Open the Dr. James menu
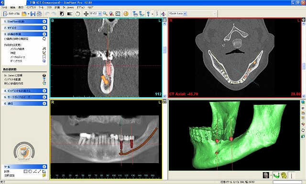Image resolution: width=306 pixels, height=184 pixels. pyautogui.click(x=68, y=7)
